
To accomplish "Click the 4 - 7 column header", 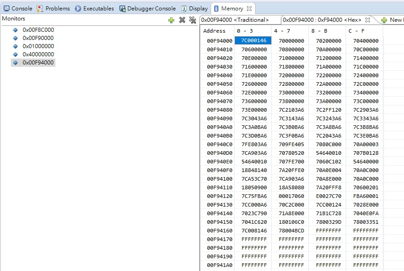I will point(281,31).
